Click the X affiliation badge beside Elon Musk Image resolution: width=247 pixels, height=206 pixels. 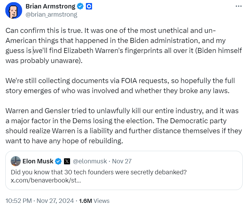pos(67,161)
